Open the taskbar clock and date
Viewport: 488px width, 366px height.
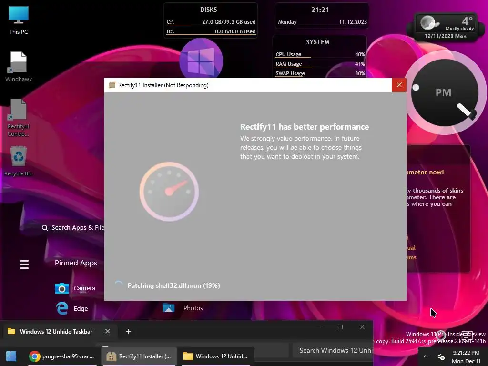coord(466,356)
